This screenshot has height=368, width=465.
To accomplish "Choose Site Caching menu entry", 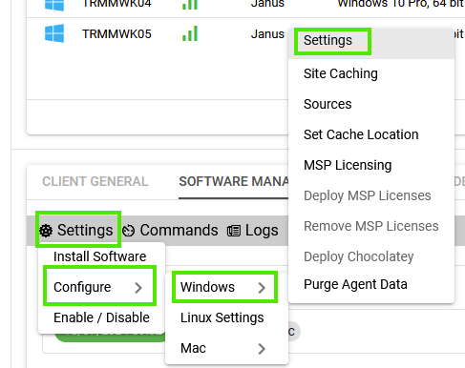I will [x=371, y=73].
